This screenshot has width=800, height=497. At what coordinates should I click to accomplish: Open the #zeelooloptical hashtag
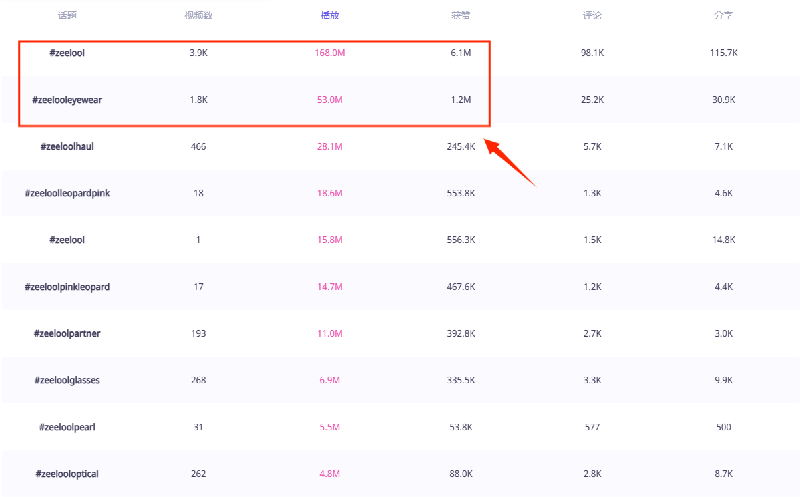pos(67,474)
